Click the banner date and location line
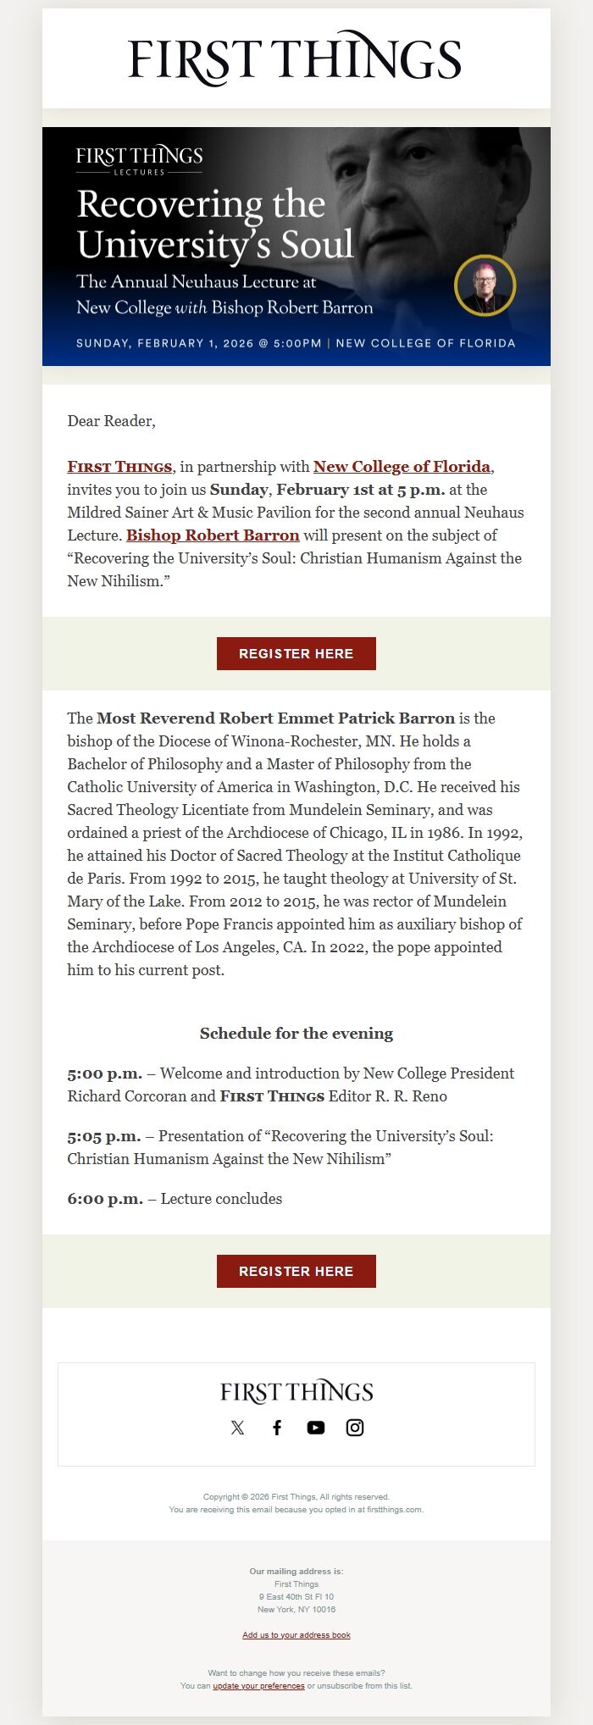The image size is (593, 1725). click(296, 343)
